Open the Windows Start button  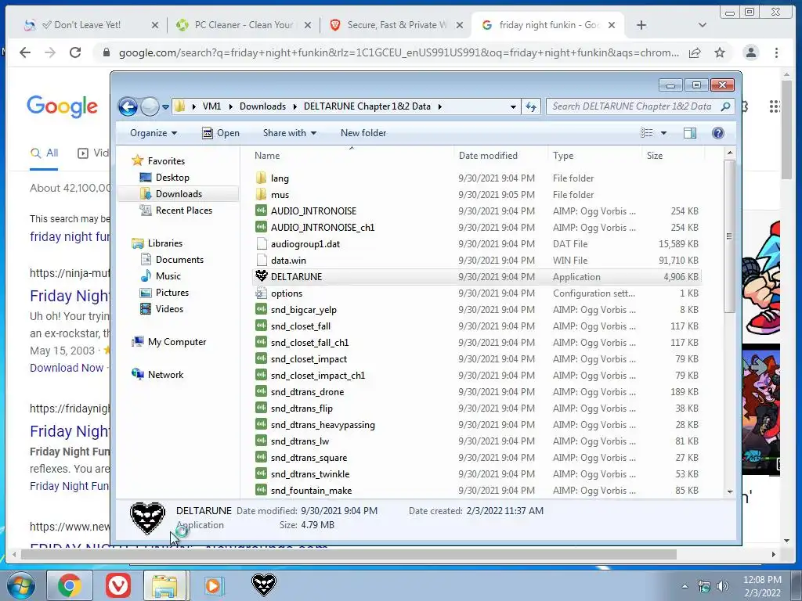coord(20,585)
